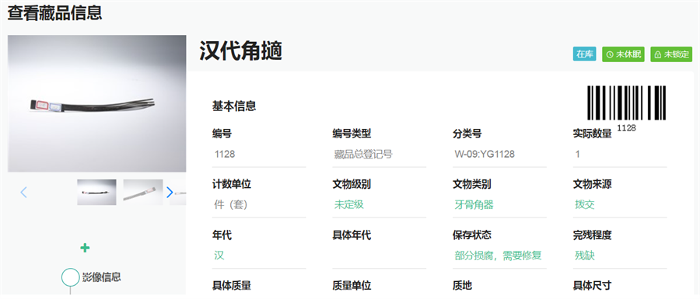Click the 具体质量 label

click(231, 285)
